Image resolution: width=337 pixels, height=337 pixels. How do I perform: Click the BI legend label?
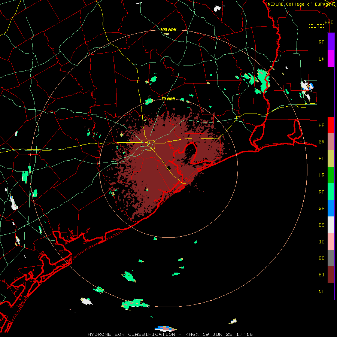click(321, 275)
